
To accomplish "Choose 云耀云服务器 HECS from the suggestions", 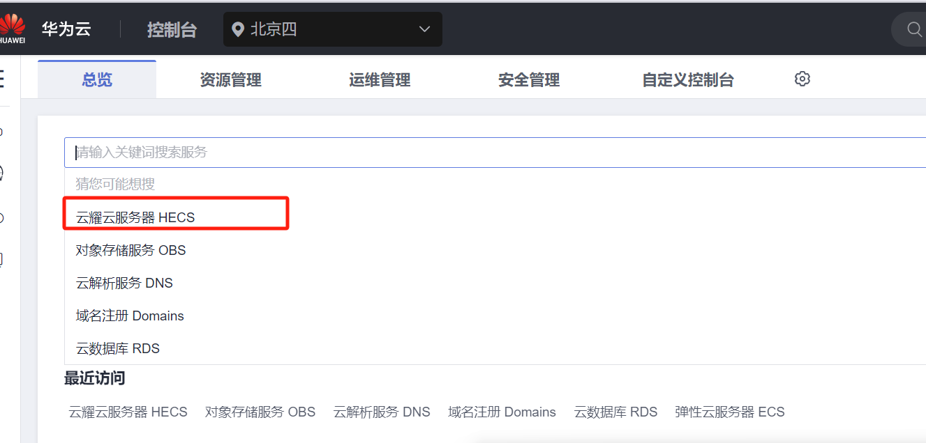I will [135, 217].
